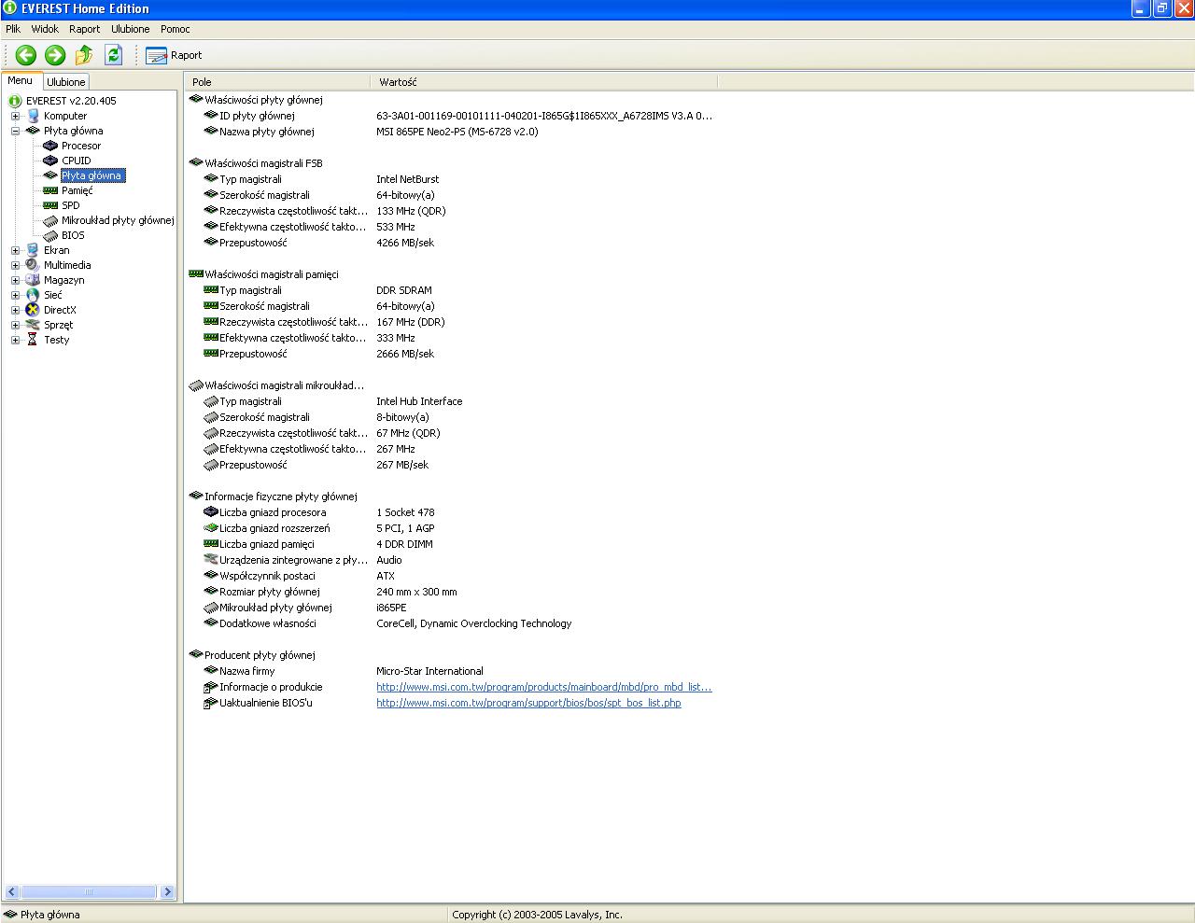The width and height of the screenshot is (1195, 923).
Task: Click the sidebar horizontal scrollbar right arrow
Action: (167, 891)
